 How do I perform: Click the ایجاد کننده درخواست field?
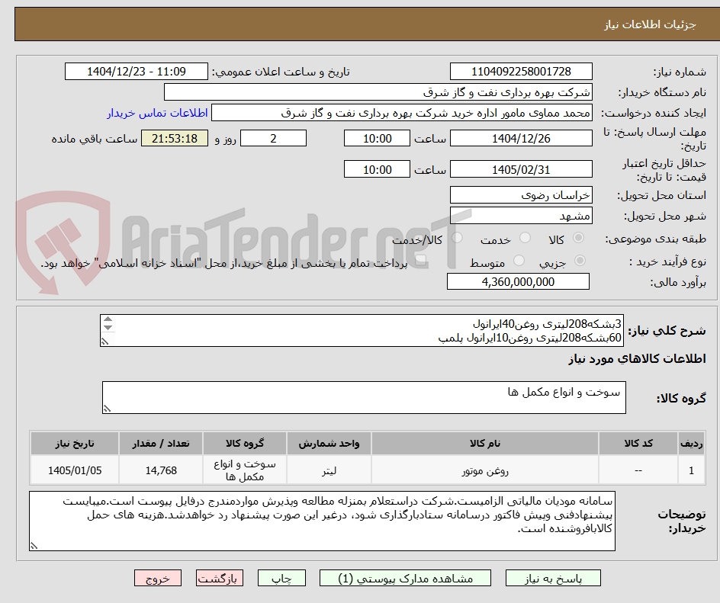coord(402,113)
